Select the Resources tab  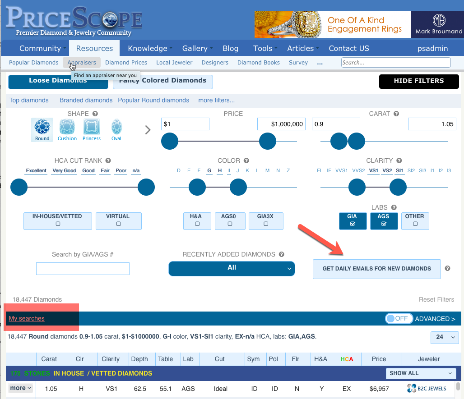tap(94, 48)
